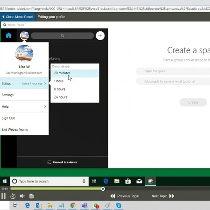Go to Previous Topic
Viewport: 210px width, 210px height.
pyautogui.click(x=124, y=196)
